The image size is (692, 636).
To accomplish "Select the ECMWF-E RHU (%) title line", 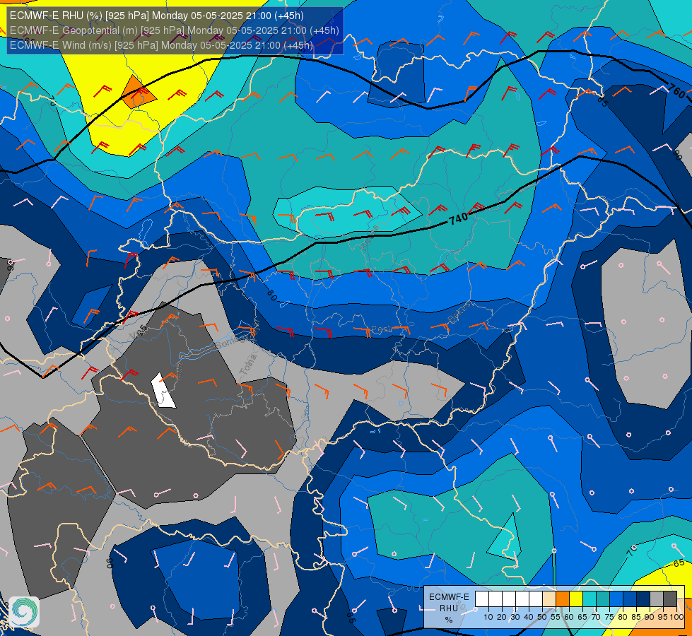I will [x=157, y=16].
